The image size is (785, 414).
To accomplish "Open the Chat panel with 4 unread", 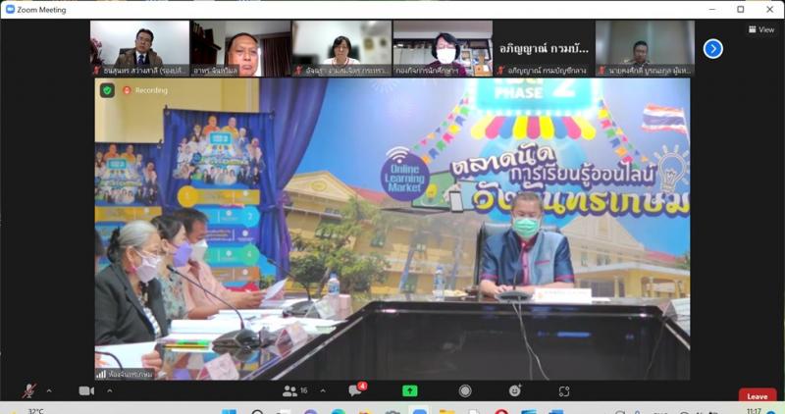I will 357,389.
